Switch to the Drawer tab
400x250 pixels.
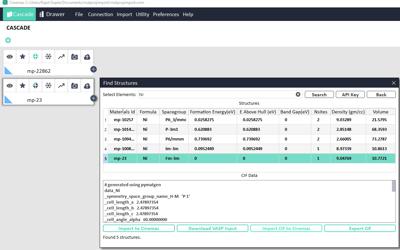coord(52,14)
